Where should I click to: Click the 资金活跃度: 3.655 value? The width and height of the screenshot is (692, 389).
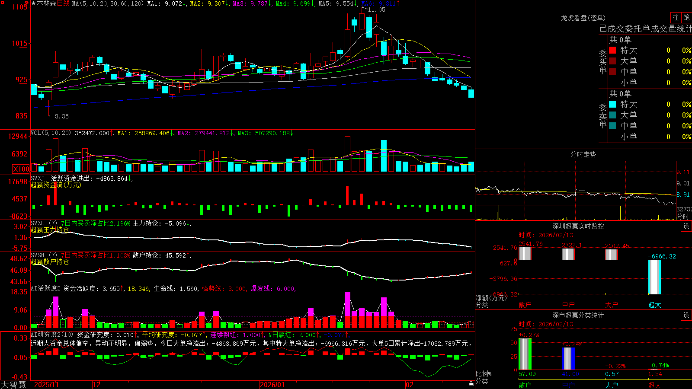[x=93, y=289]
